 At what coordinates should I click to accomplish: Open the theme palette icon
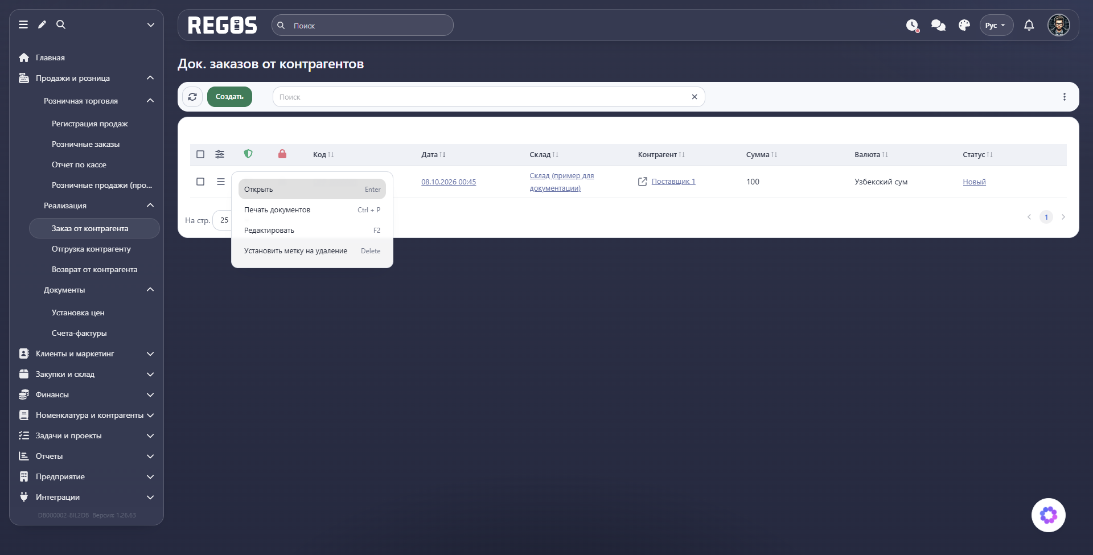tap(964, 25)
